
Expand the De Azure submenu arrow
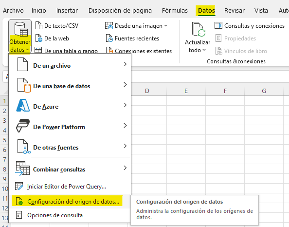coord(125,105)
